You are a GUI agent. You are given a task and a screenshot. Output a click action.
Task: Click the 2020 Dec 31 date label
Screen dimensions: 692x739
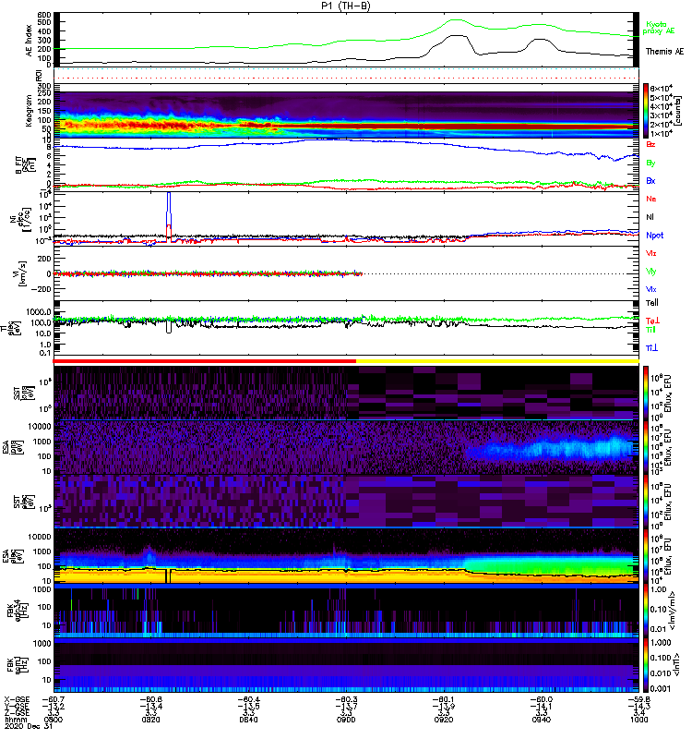(29, 726)
